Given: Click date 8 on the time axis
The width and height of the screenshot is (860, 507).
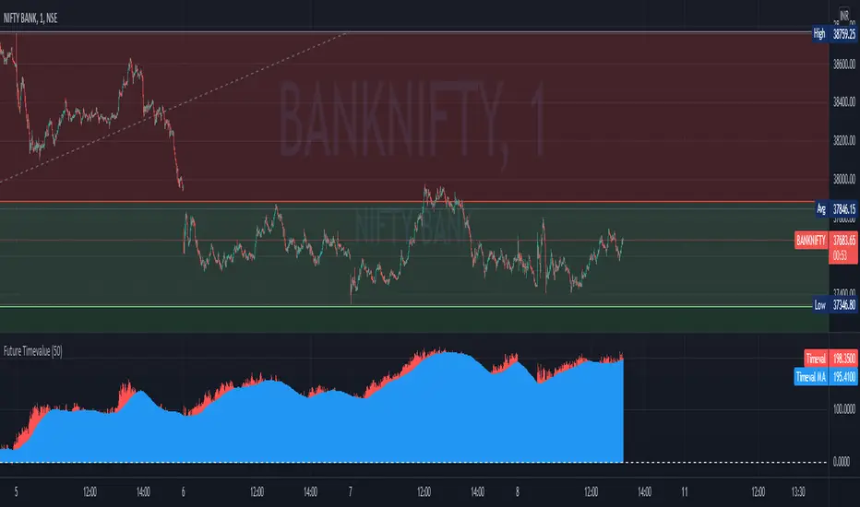Looking at the screenshot, I should click(x=518, y=491).
